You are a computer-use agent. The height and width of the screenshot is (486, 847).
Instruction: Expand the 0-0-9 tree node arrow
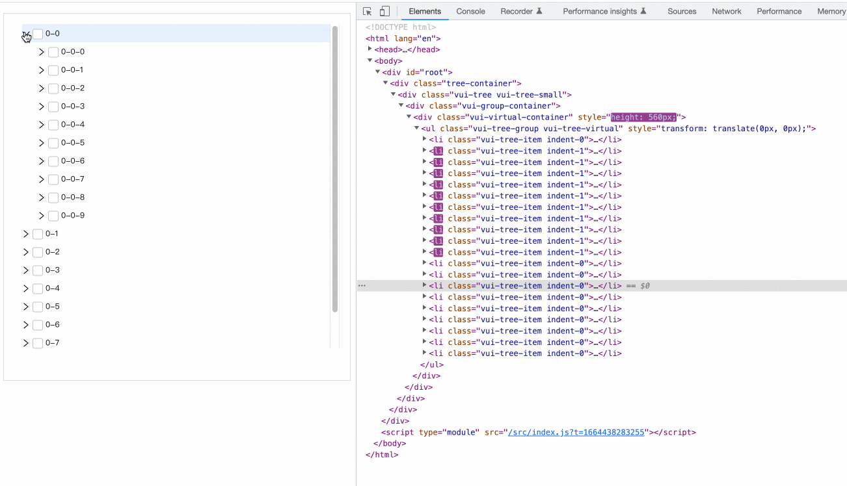(x=42, y=216)
